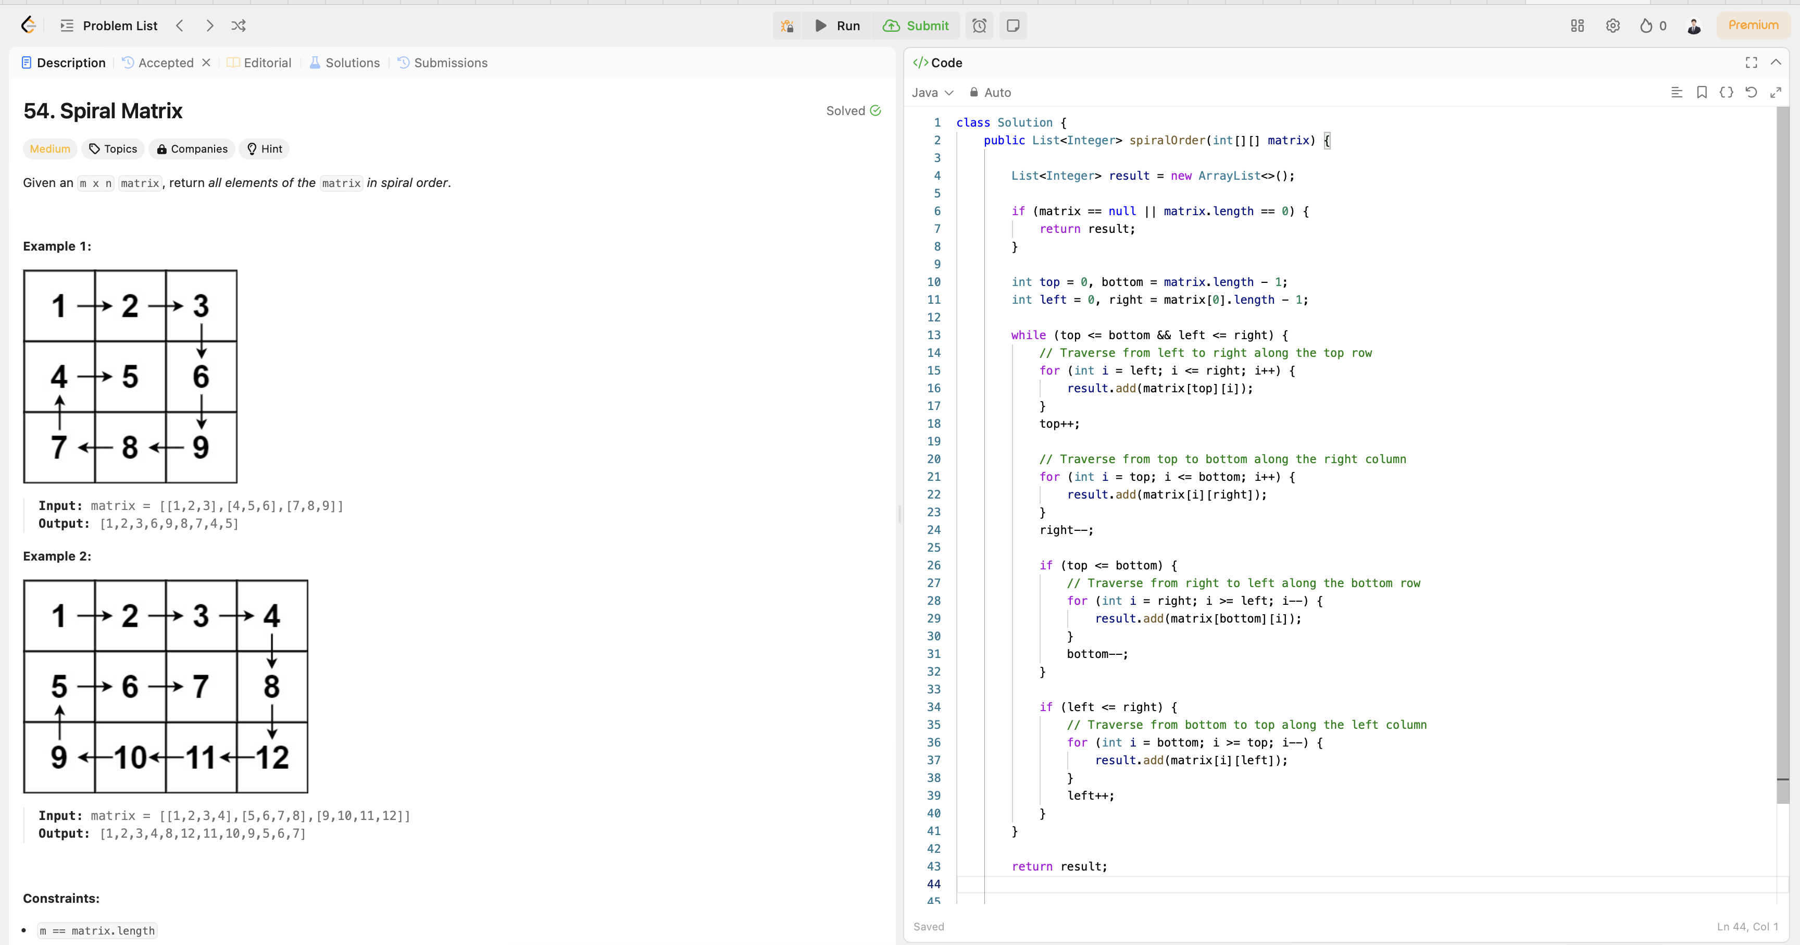Click 'return result;' on line 43
Image resolution: width=1800 pixels, height=945 pixels.
(1059, 867)
